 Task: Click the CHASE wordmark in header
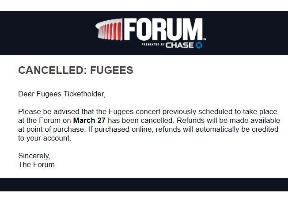[179, 45]
